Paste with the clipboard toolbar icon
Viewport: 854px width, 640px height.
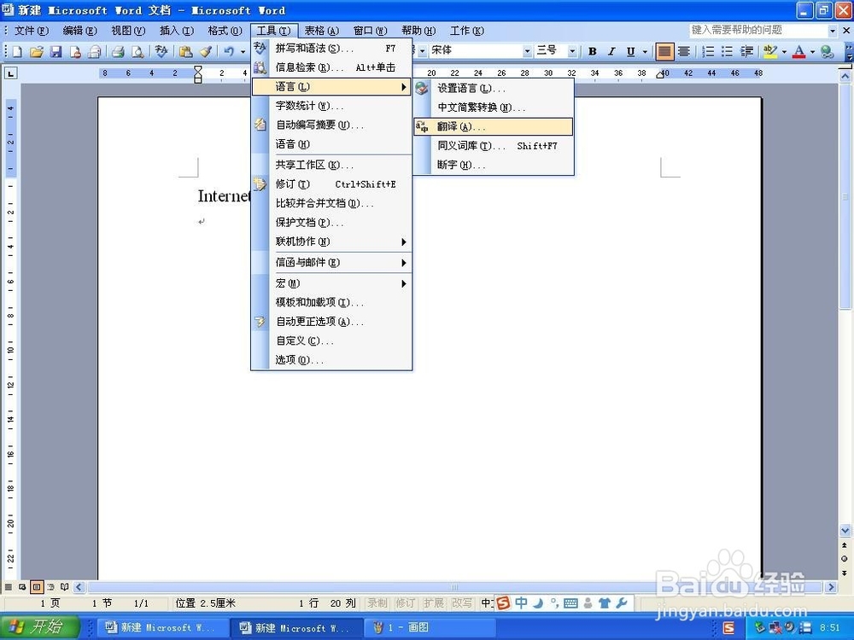185,52
